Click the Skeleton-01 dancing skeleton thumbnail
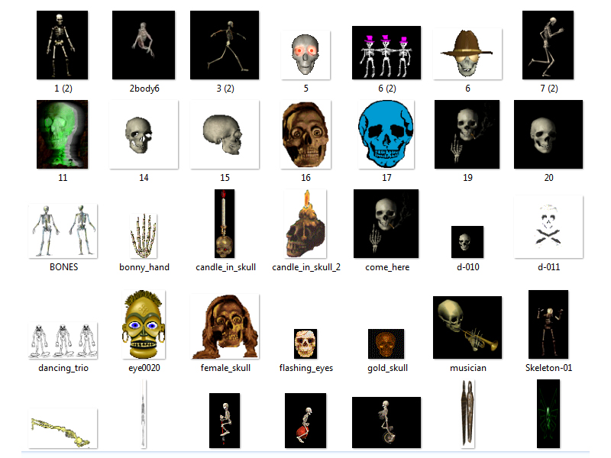 click(548, 324)
